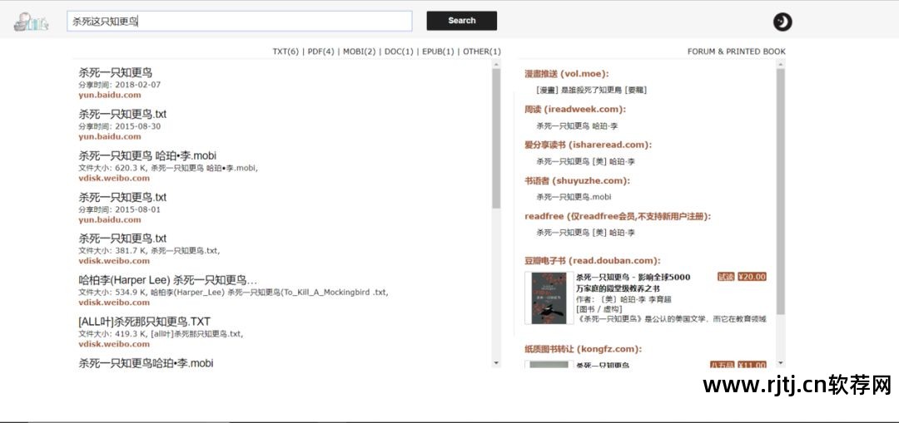Open 杀死一只知更鸟.txt shared 2015-08-01
Image resolution: width=899 pixels, height=423 pixels.
click(x=122, y=197)
